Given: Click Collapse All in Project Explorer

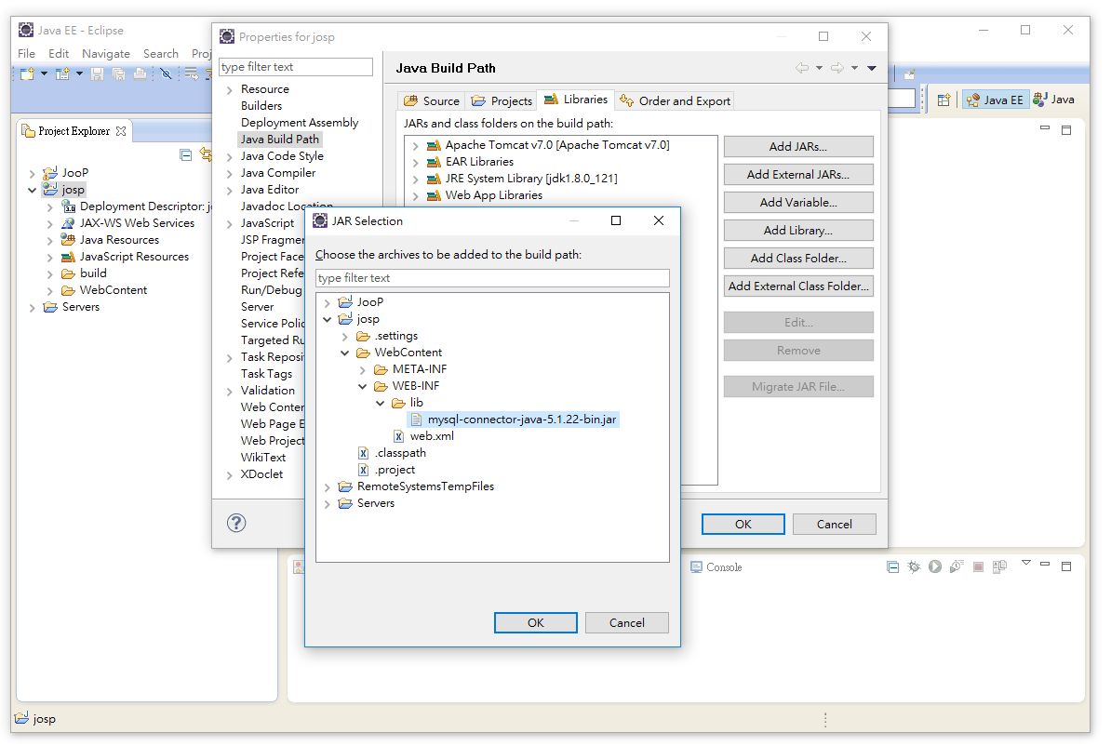Looking at the screenshot, I should (x=186, y=155).
